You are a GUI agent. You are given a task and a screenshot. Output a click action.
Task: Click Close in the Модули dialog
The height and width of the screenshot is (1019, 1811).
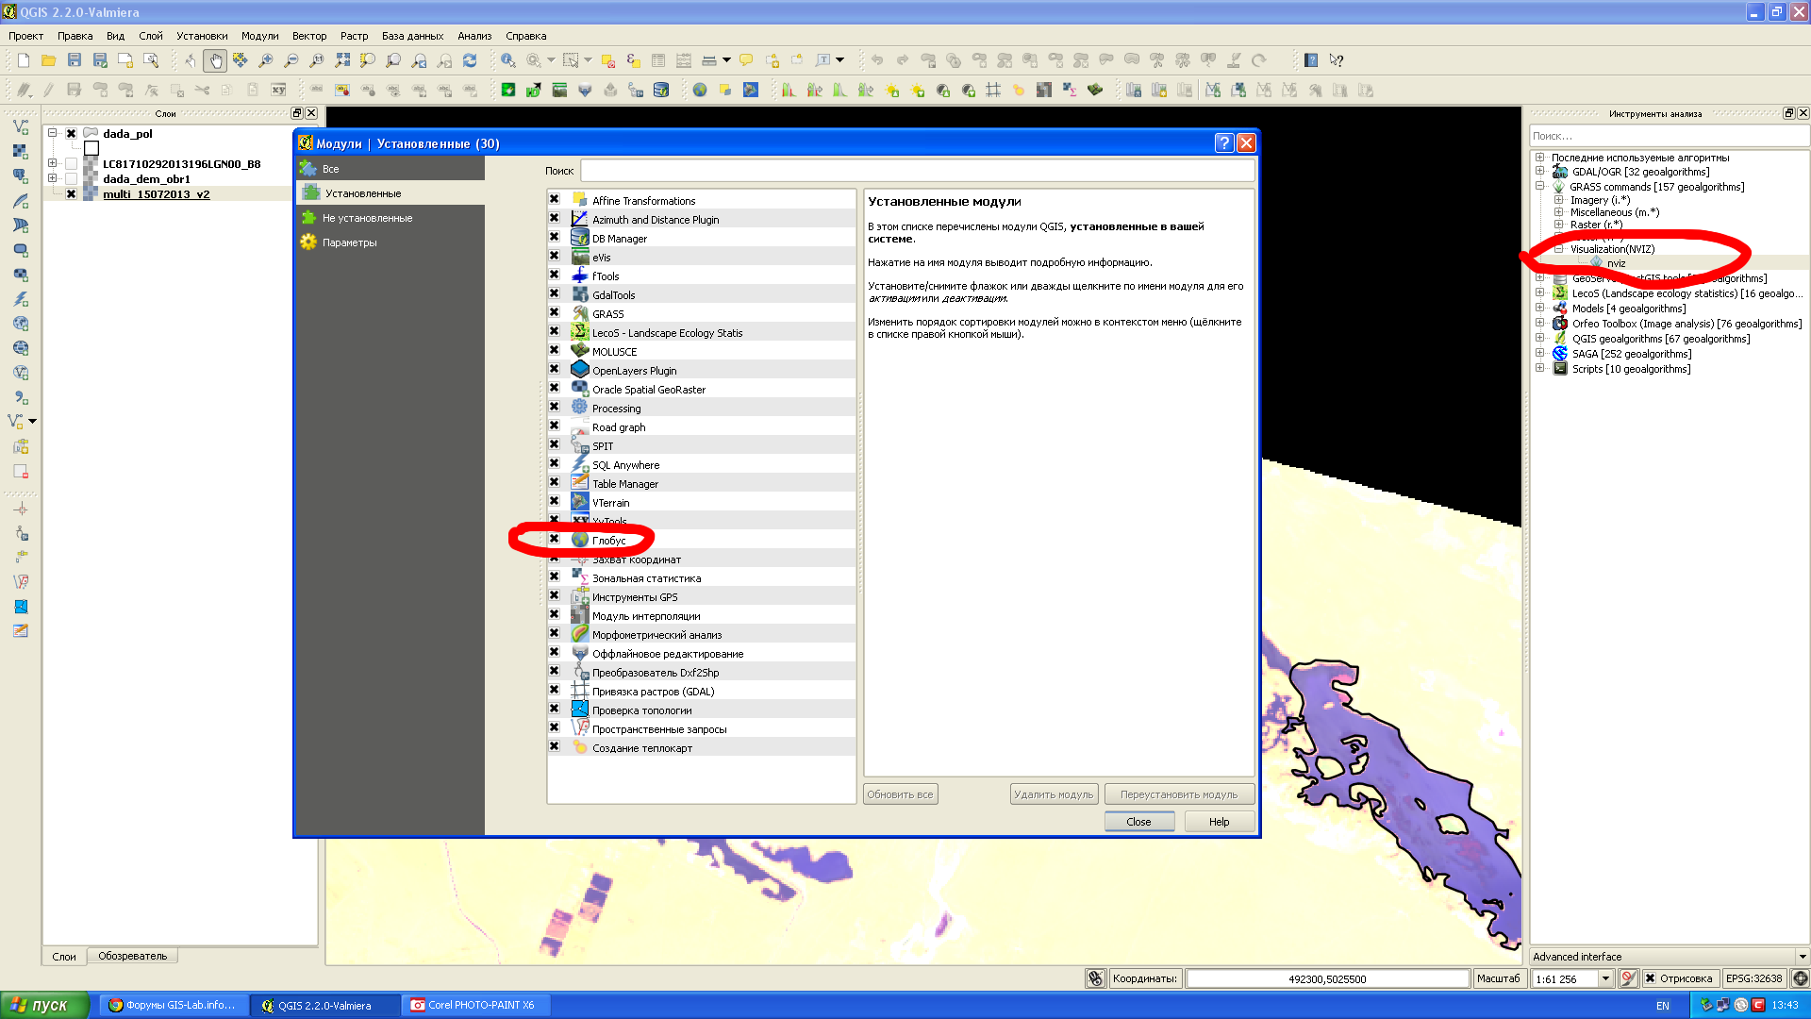tap(1139, 821)
